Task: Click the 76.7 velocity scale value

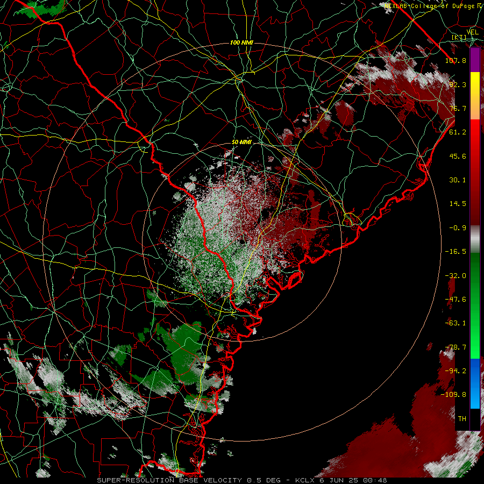Action: tap(458, 108)
